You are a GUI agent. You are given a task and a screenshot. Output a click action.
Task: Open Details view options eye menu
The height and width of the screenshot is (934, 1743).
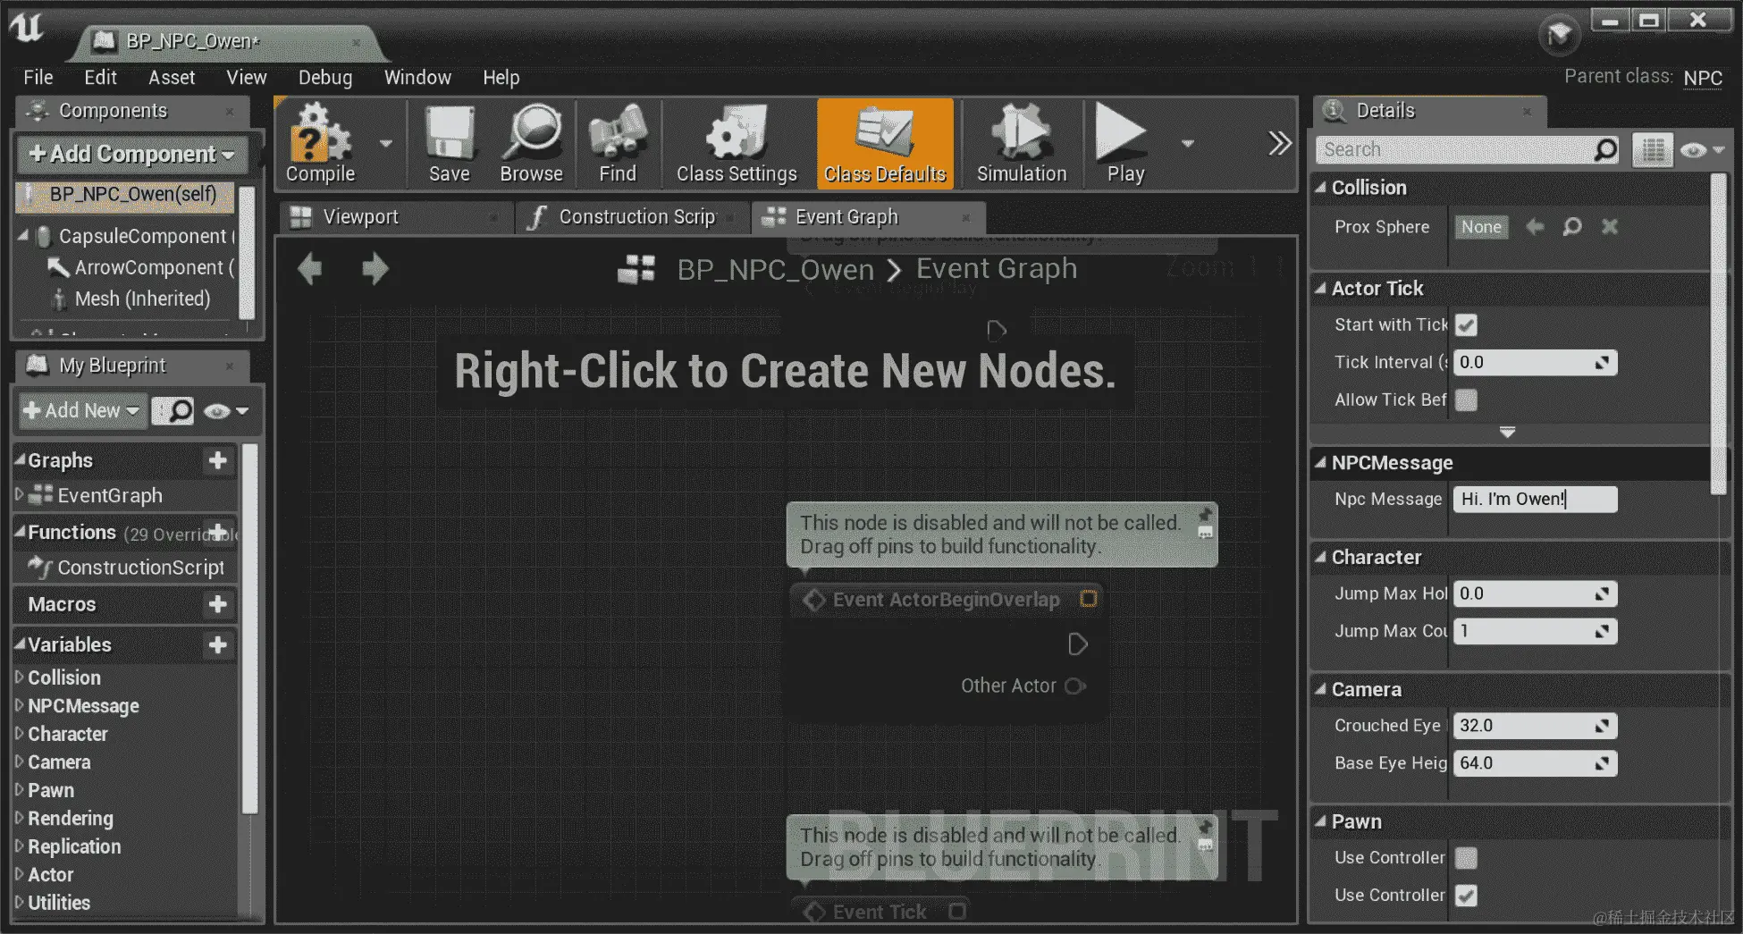click(1701, 150)
